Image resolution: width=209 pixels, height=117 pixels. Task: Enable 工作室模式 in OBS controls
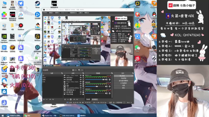point(123,83)
